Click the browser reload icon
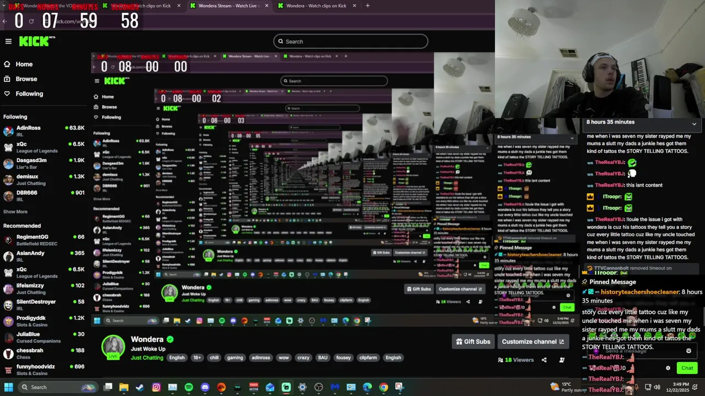Viewport: 705px width, 396px height. [x=31, y=21]
